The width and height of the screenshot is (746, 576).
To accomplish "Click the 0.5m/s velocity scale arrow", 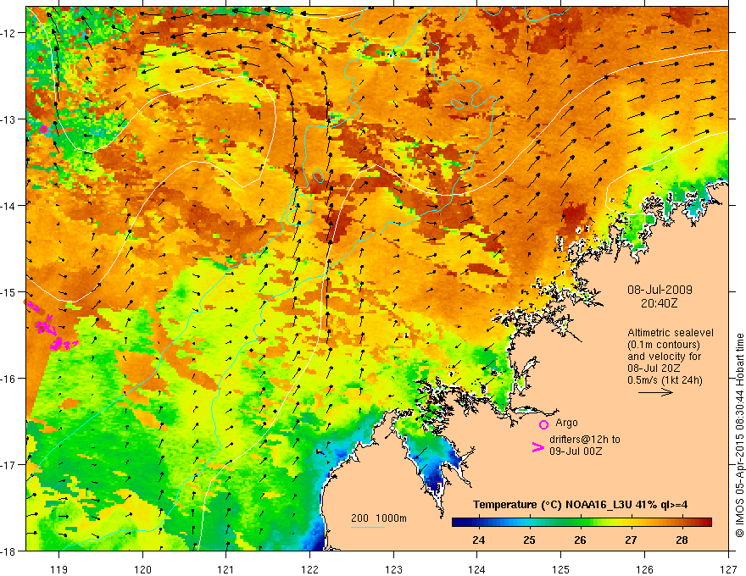I will [x=655, y=392].
